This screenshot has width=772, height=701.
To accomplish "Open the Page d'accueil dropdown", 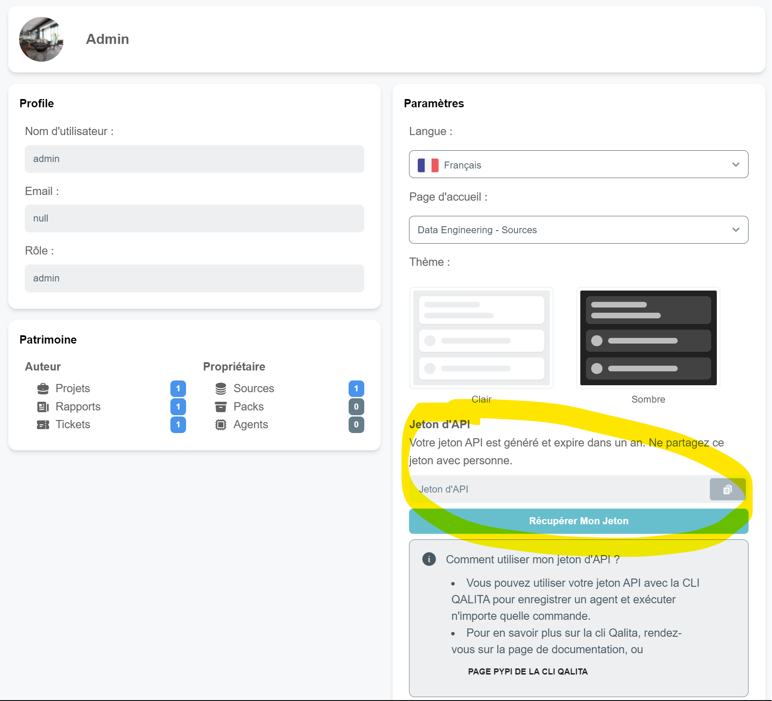I will pos(578,230).
